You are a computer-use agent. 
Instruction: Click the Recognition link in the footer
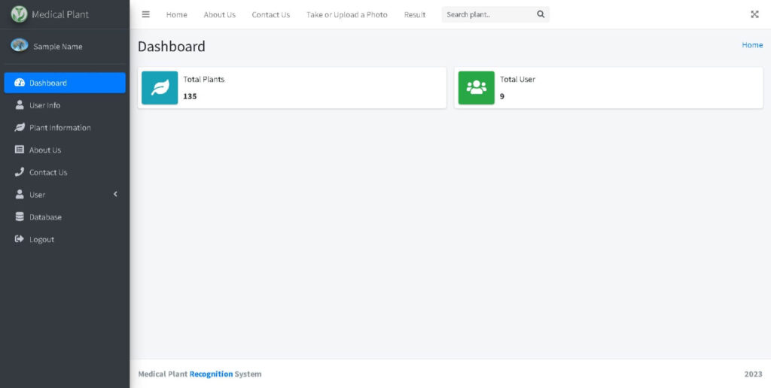tap(211, 374)
